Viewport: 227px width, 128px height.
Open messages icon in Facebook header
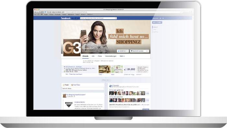[x=75, y=18]
